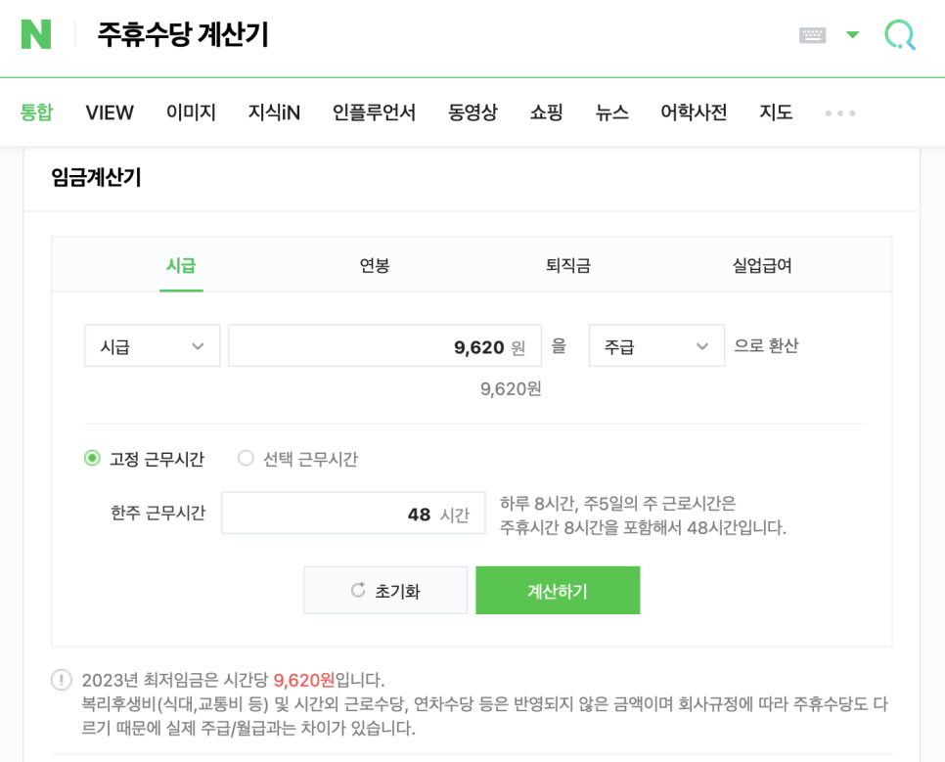Select the 선택 근무시간 radio button
Image resolution: width=945 pixels, height=762 pixels.
click(x=246, y=458)
